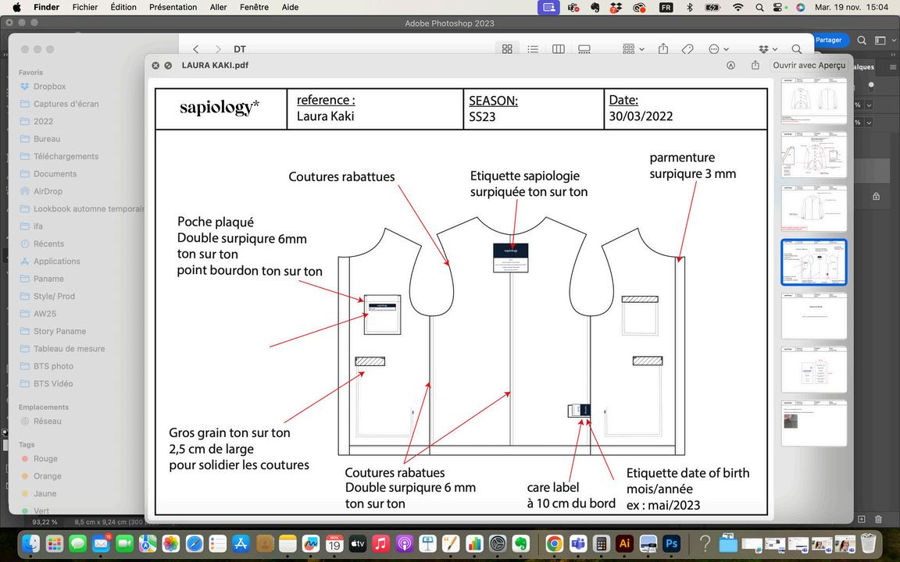Open Control Center in the menu bar
Screen dimensions: 900x562
pos(778,8)
